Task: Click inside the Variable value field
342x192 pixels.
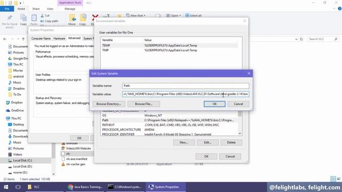Action: [x=185, y=94]
